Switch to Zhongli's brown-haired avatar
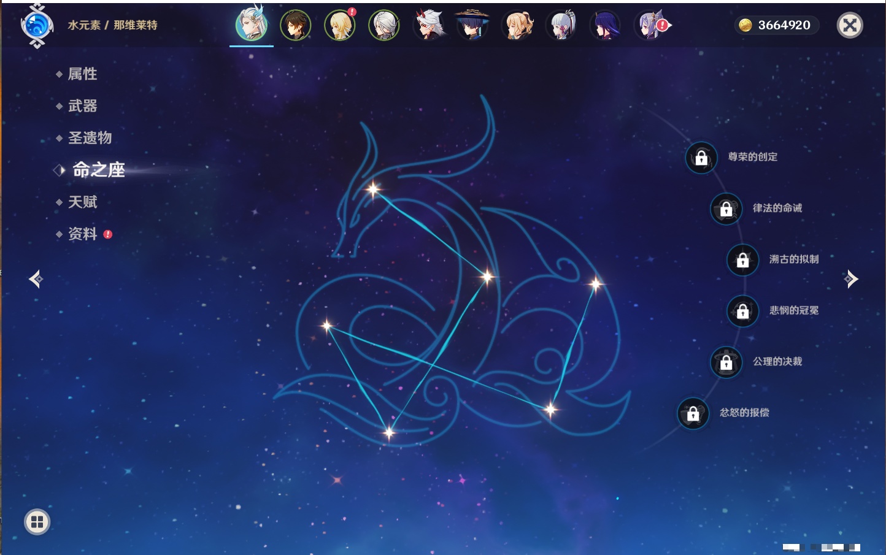Image resolution: width=886 pixels, height=555 pixels. pos(296,25)
